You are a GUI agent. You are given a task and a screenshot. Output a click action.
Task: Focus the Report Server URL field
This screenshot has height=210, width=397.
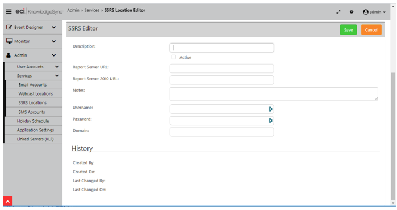pos(222,68)
